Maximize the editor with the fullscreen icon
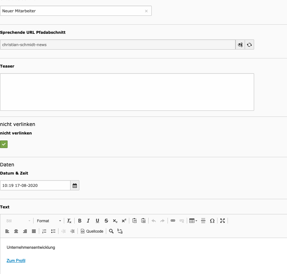This screenshot has height=274, width=287. (223, 221)
